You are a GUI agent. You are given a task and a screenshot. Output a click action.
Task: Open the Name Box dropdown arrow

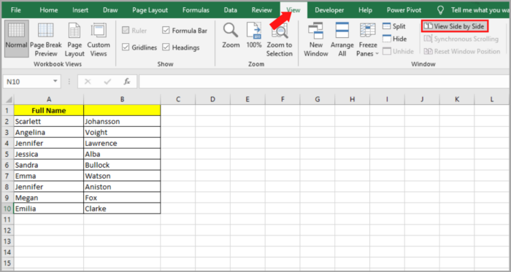click(55, 82)
